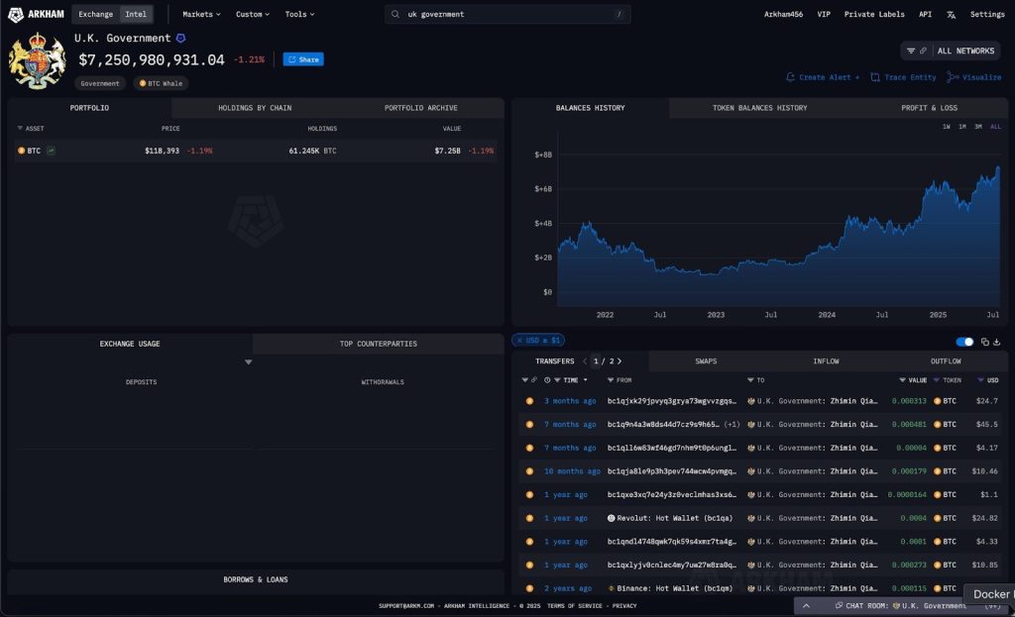Viewport: 1015px width, 617px height.
Task: Remove the USD ≥ $1 filter chip
Action: click(520, 341)
